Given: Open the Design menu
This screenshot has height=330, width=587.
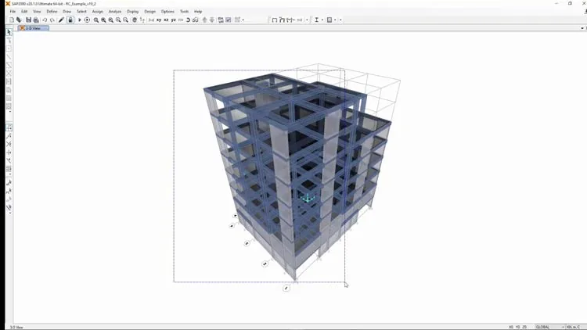Looking at the screenshot, I should [149, 12].
